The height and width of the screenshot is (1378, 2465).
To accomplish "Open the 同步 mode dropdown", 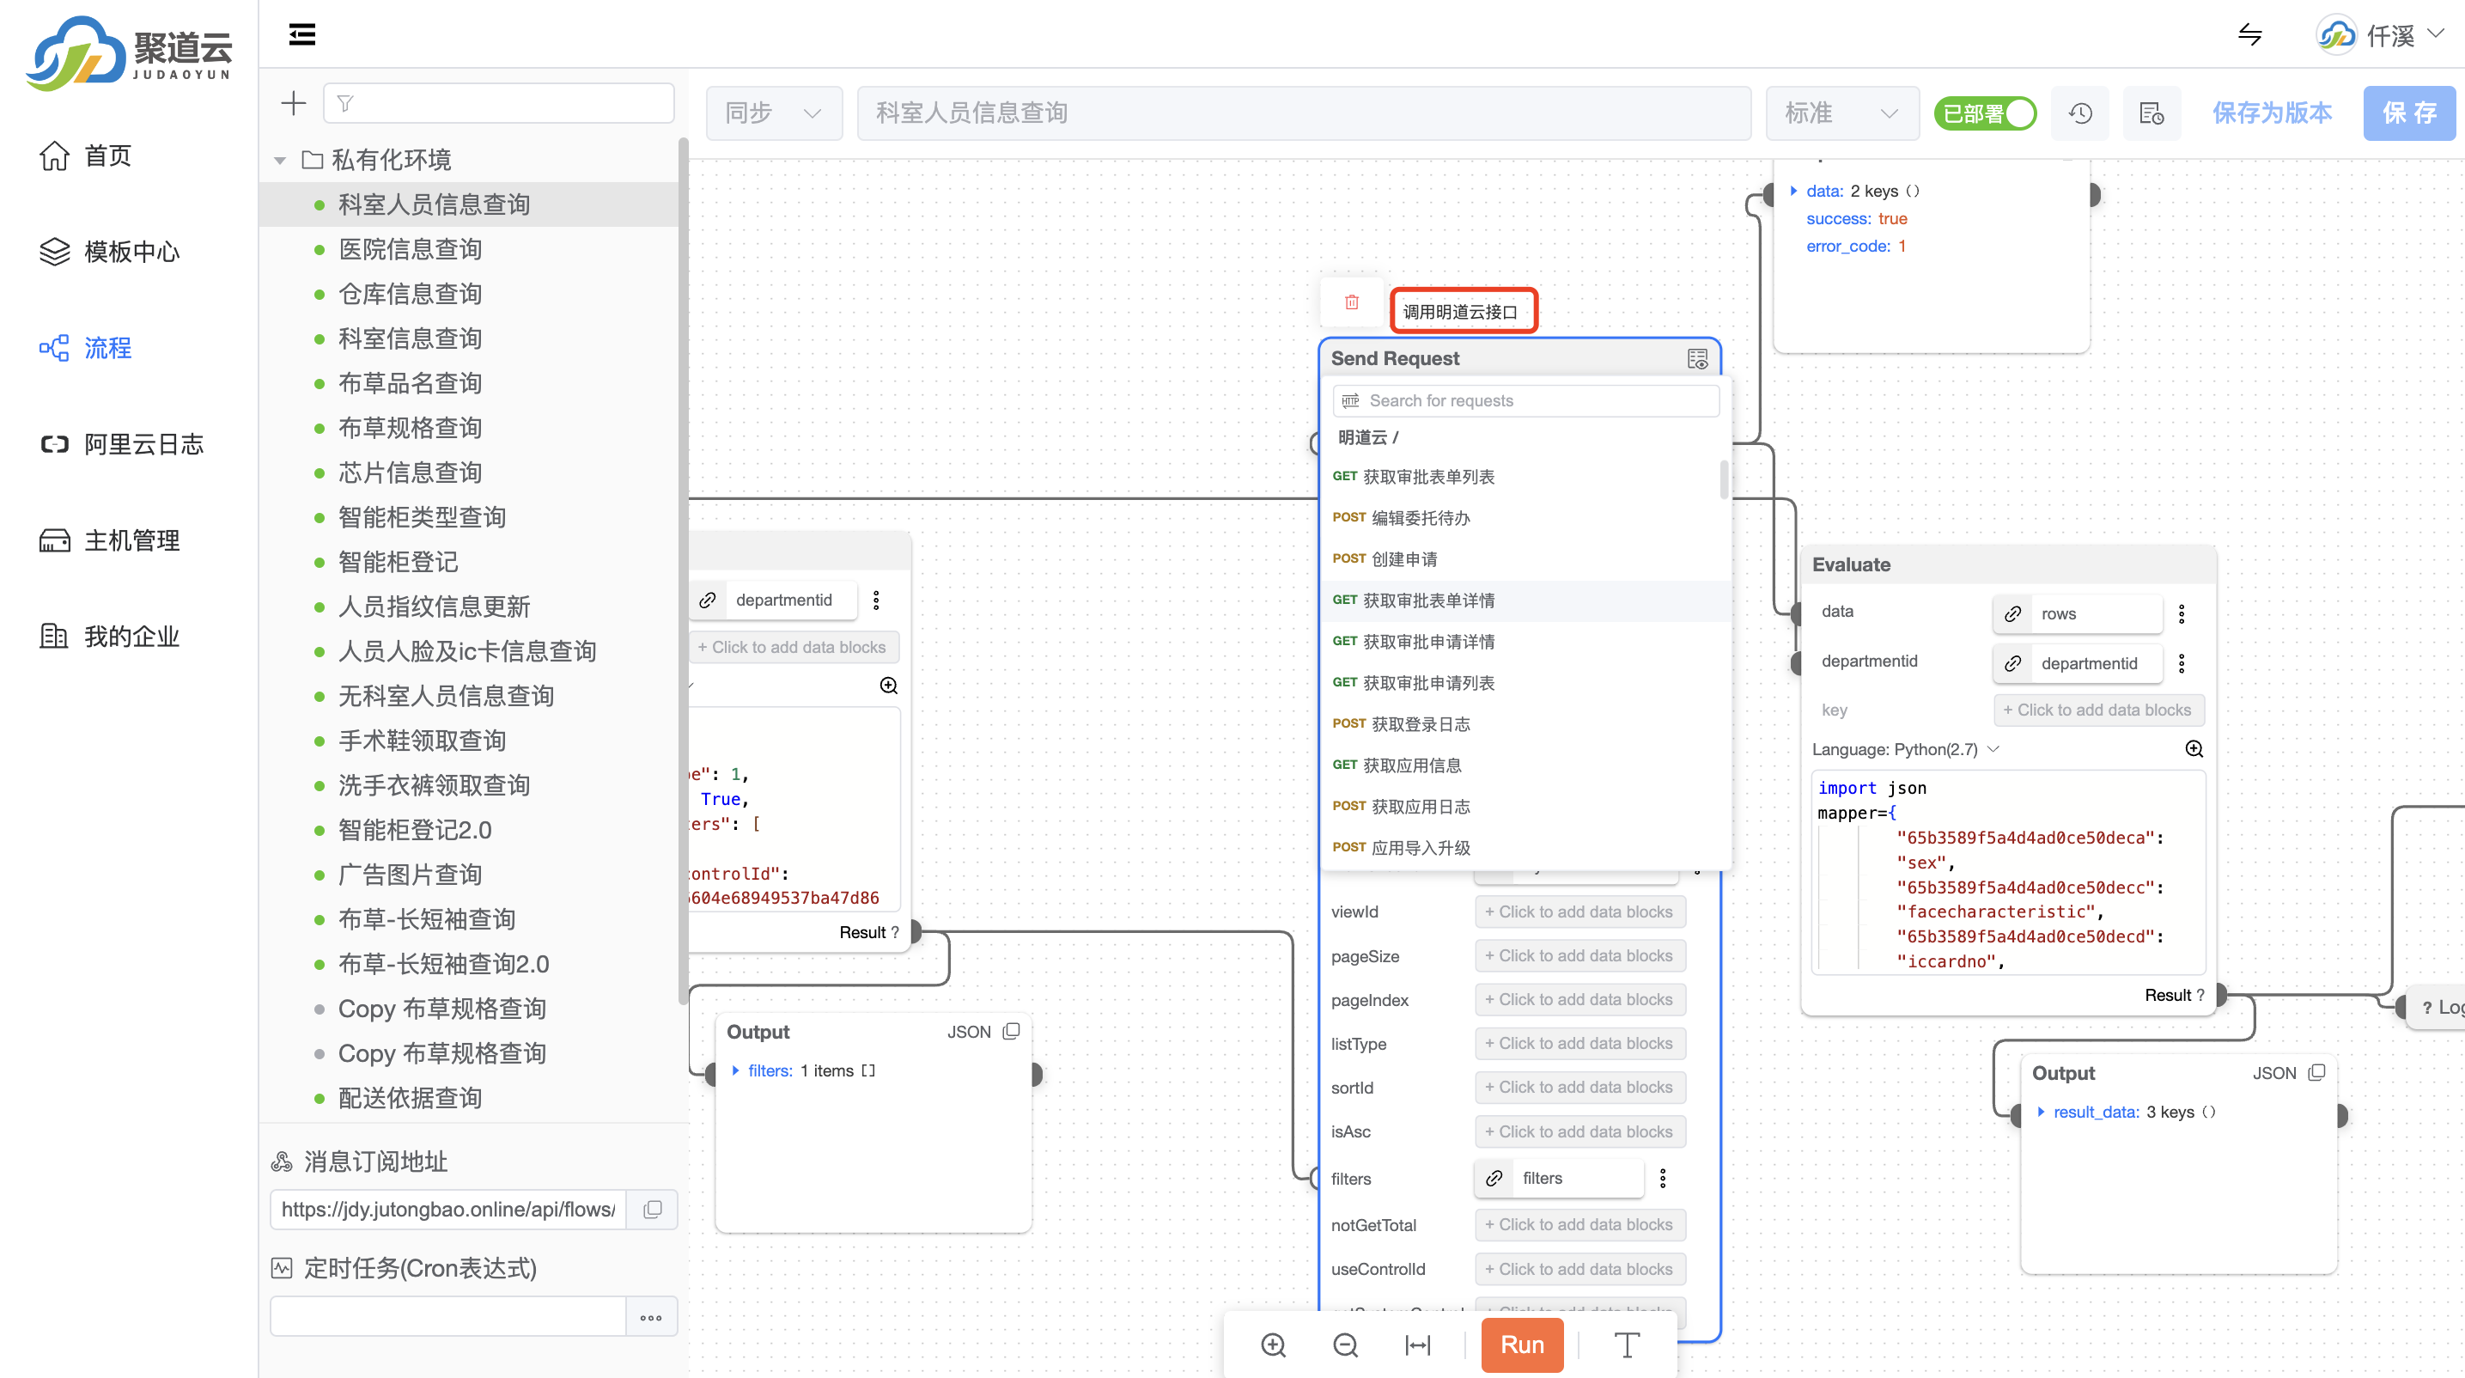I will 773,113.
